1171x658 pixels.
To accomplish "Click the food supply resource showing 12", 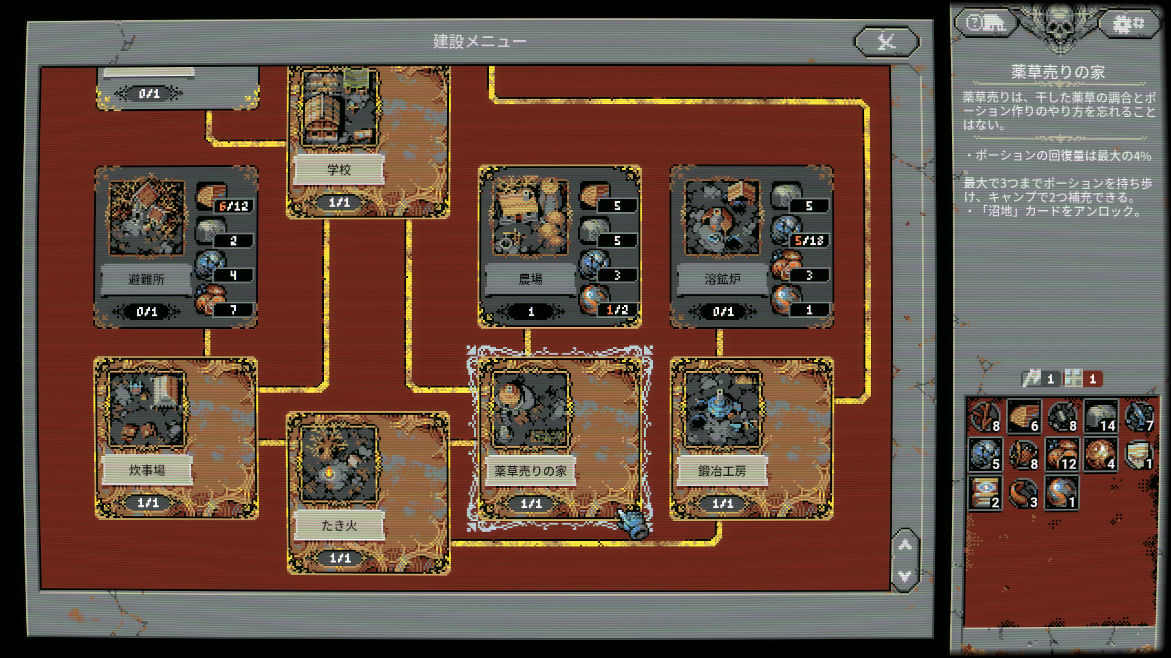I will 1062,455.
